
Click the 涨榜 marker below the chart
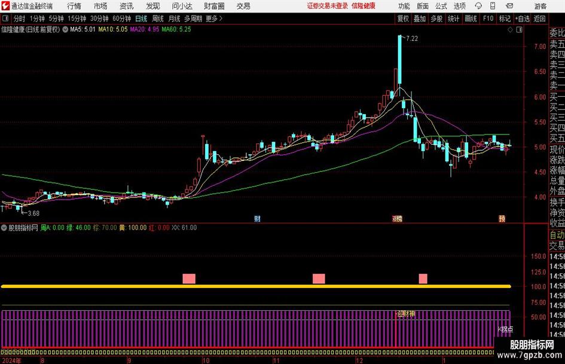(397, 218)
